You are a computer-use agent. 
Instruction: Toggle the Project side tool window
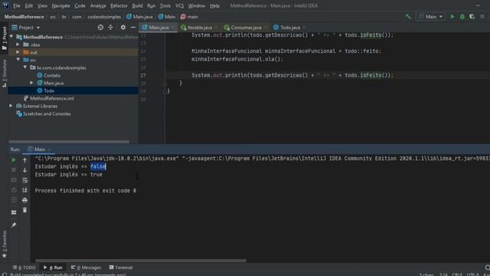pyautogui.click(x=5, y=38)
